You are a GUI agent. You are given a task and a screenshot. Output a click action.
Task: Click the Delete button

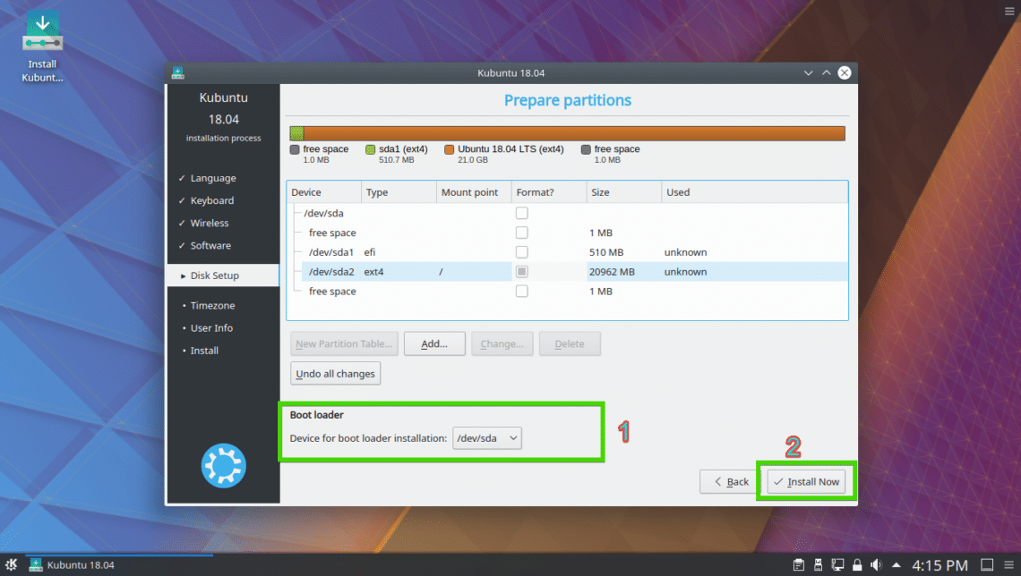pos(570,344)
